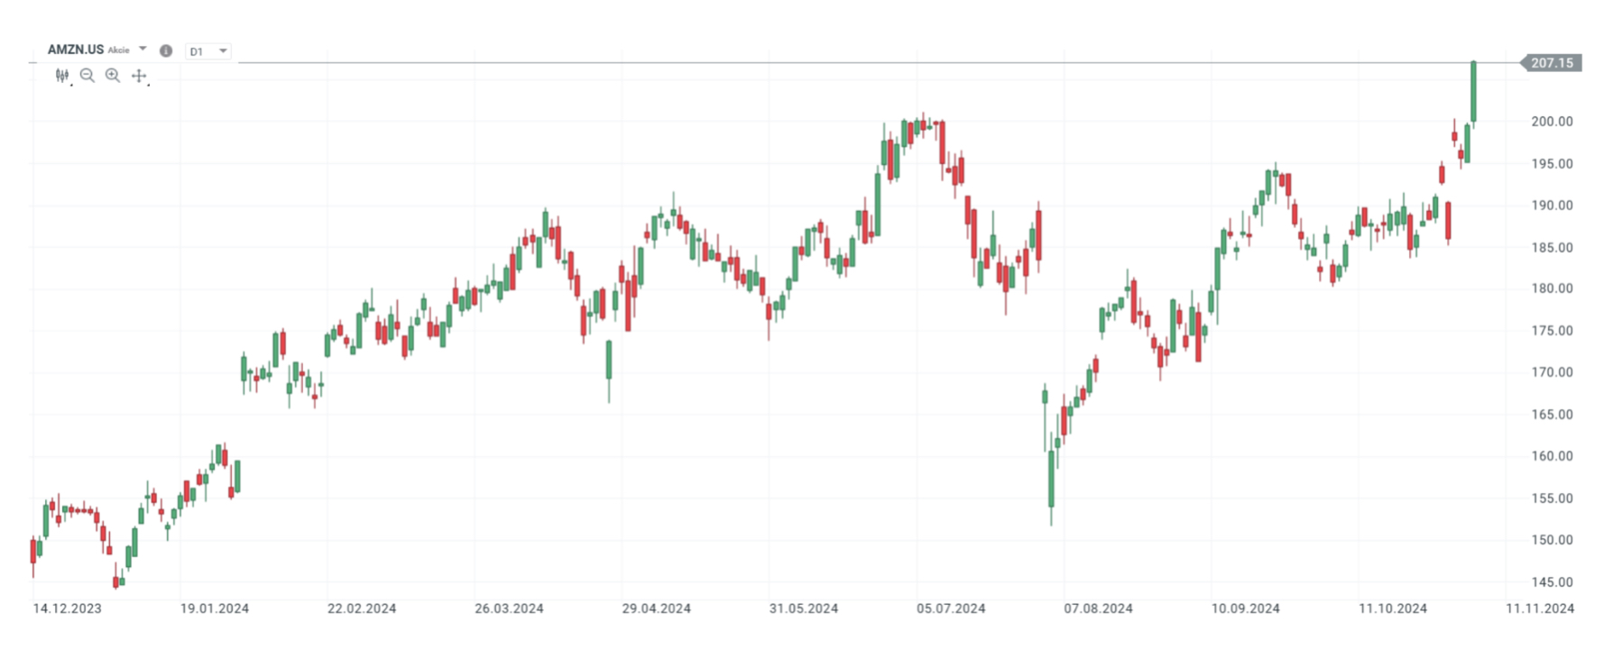Click the Akcie label beside the symbol
This screenshot has width=1604, height=667.
click(118, 50)
